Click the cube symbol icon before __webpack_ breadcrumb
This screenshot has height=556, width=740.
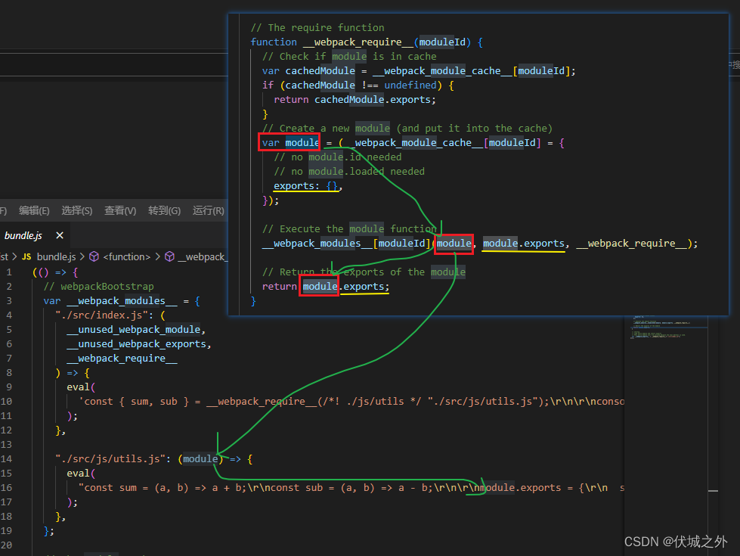[169, 256]
